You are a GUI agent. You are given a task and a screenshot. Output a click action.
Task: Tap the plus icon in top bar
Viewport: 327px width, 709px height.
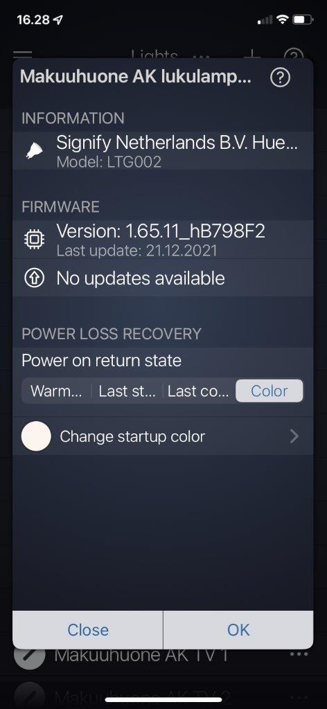[x=252, y=55]
